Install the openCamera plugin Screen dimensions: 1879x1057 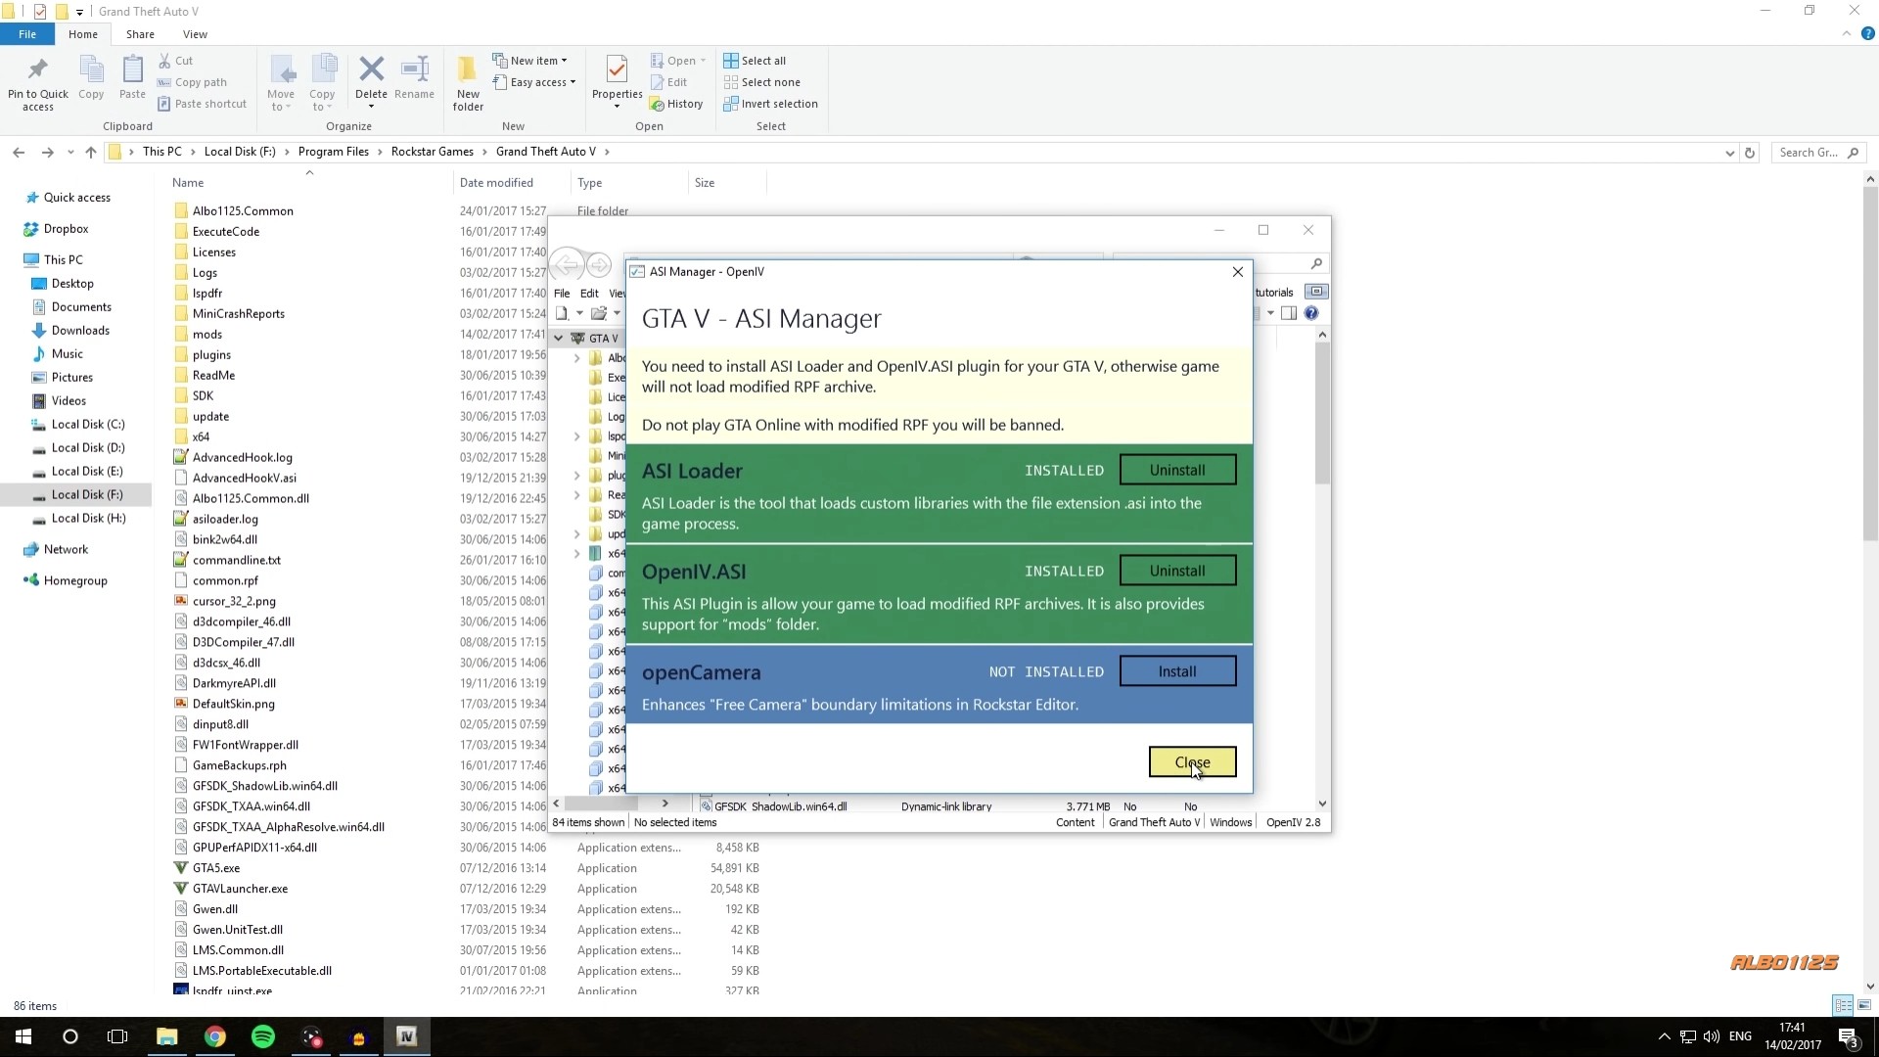point(1176,671)
